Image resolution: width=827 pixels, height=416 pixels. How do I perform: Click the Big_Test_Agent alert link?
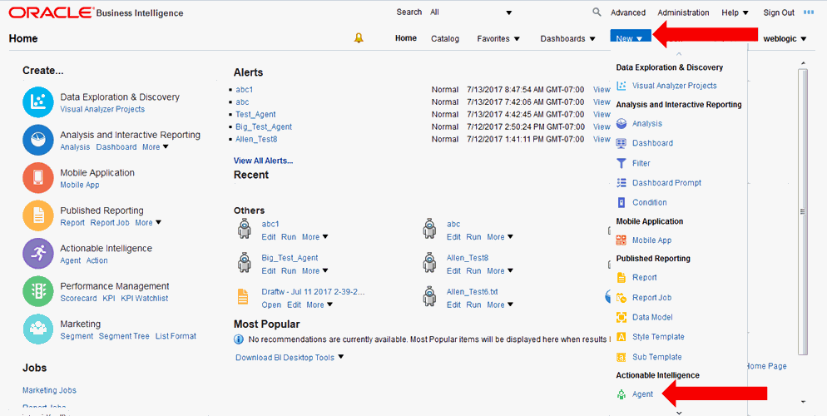(x=264, y=126)
